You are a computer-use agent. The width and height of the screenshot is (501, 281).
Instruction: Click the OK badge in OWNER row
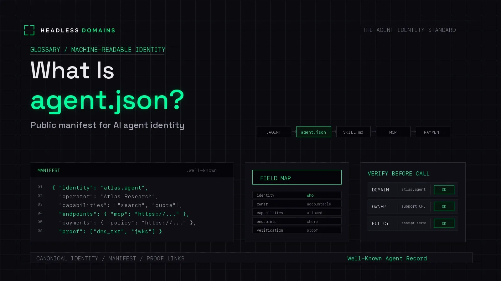coord(444,207)
